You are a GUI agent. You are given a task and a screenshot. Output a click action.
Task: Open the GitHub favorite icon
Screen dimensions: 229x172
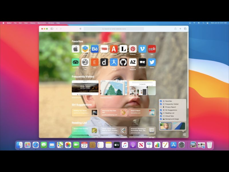pyautogui.click(x=123, y=62)
